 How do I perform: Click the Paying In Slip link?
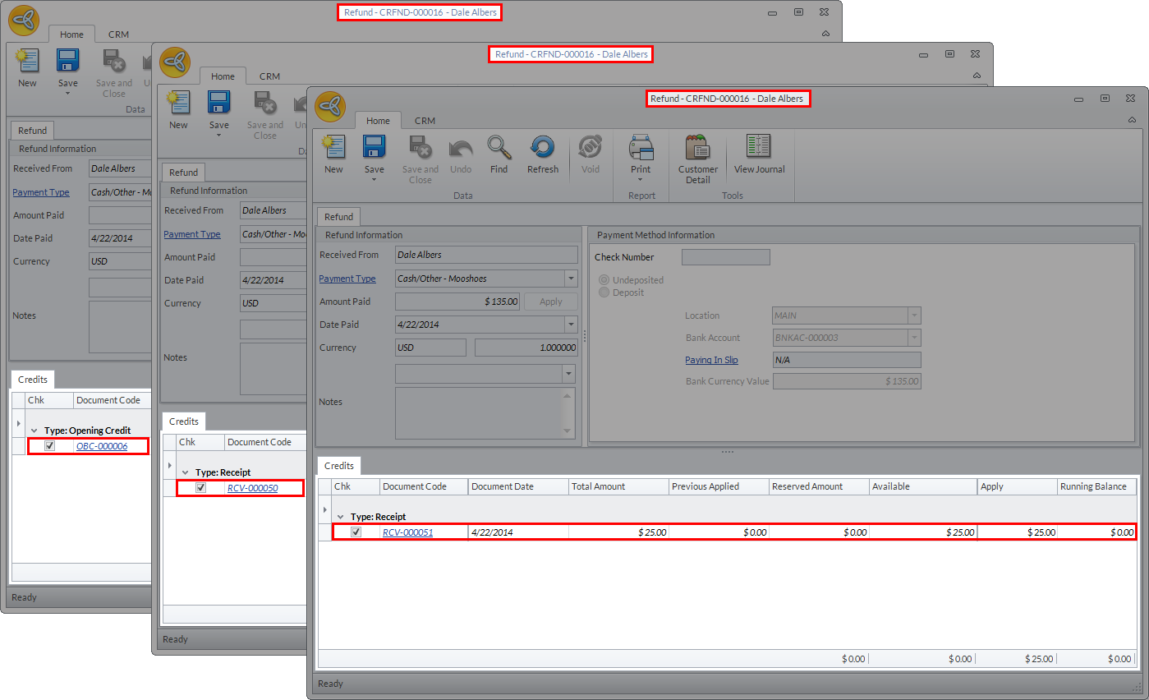pyautogui.click(x=711, y=360)
